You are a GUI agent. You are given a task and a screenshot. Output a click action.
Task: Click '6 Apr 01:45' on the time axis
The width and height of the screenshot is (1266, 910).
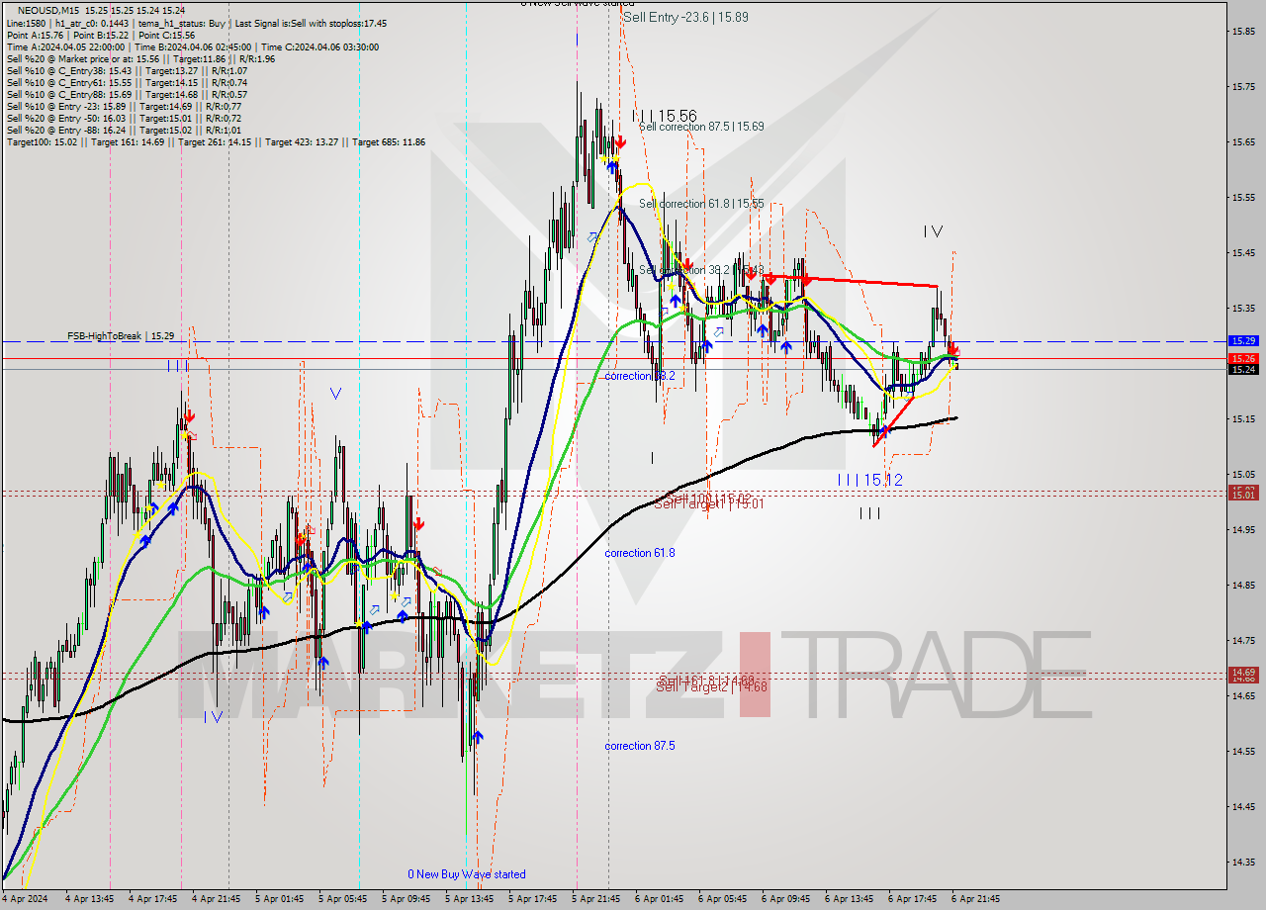point(662,899)
